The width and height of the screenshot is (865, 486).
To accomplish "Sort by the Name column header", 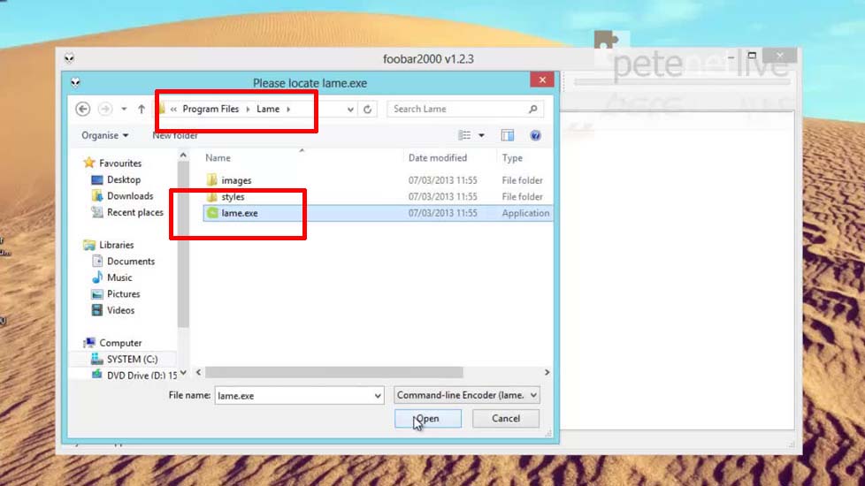I will [218, 158].
